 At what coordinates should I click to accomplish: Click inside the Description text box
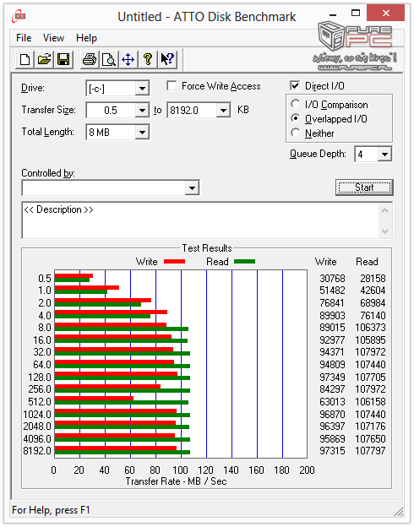(x=200, y=220)
